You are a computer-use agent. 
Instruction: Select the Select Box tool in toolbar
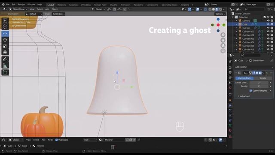coord(5,21)
